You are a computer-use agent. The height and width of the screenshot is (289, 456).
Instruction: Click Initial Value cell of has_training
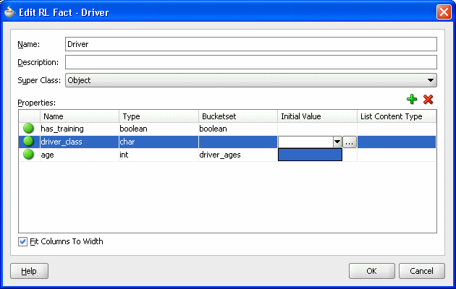[317, 129]
